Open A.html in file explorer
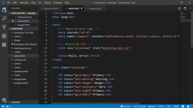193x108 pixels. [24, 37]
